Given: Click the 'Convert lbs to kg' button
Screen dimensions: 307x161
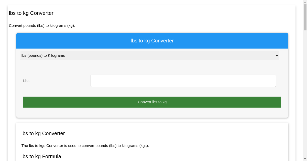Looking at the screenshot, I should pos(152,102).
